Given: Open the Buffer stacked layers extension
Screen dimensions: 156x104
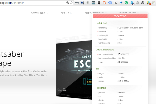Looking at the screenshot, I should [x=143, y=3].
